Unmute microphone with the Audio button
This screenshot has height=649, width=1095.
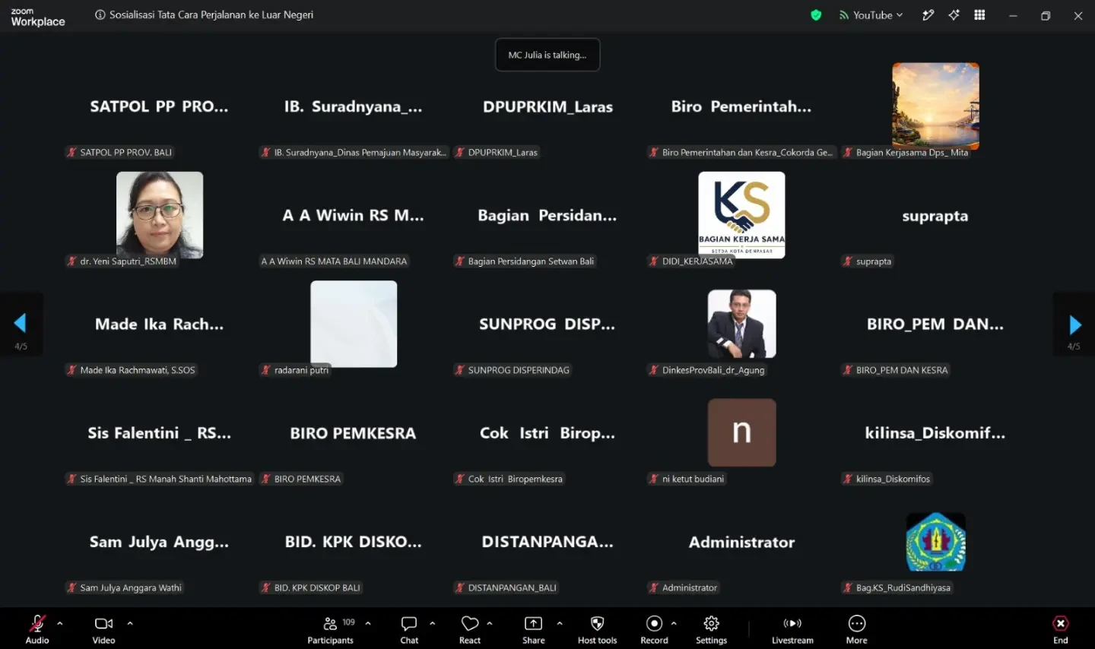point(36,629)
